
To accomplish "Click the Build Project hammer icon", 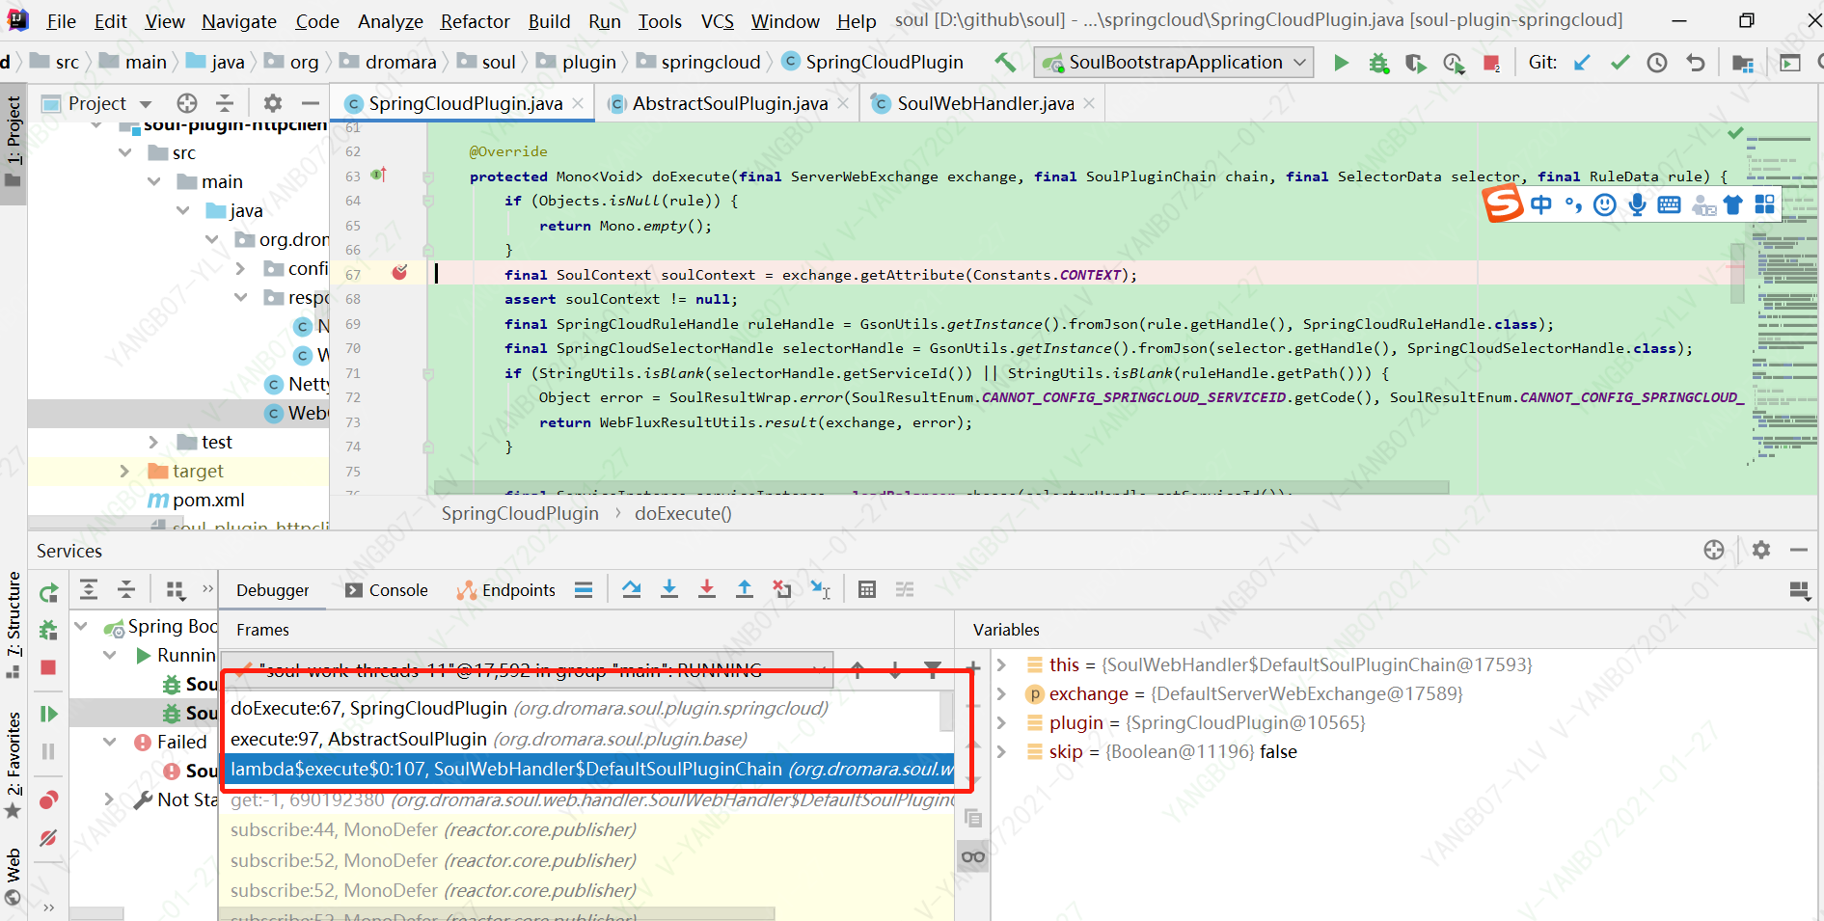I will tap(1005, 63).
